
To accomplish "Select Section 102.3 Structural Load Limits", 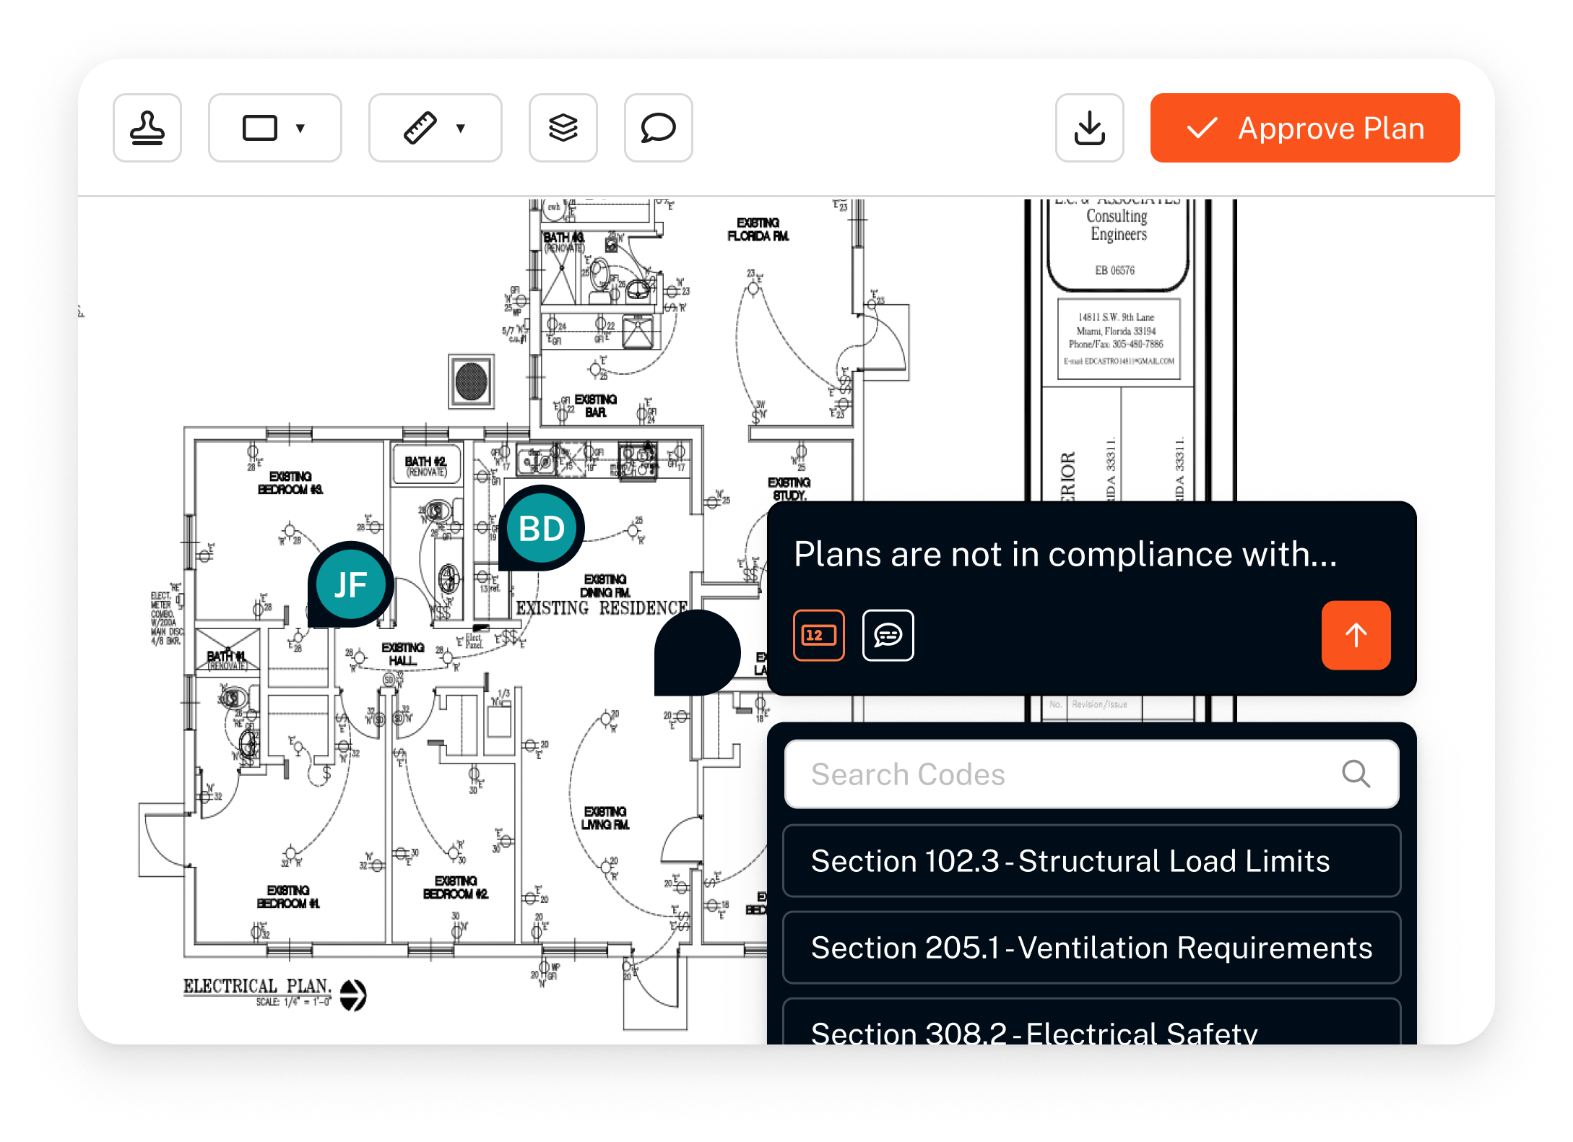I will 1091,861.
